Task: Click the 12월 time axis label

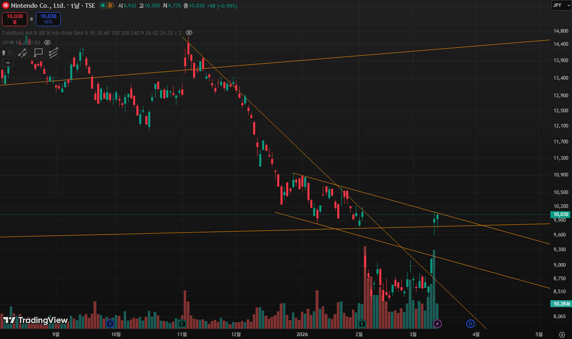Action: (x=236, y=334)
